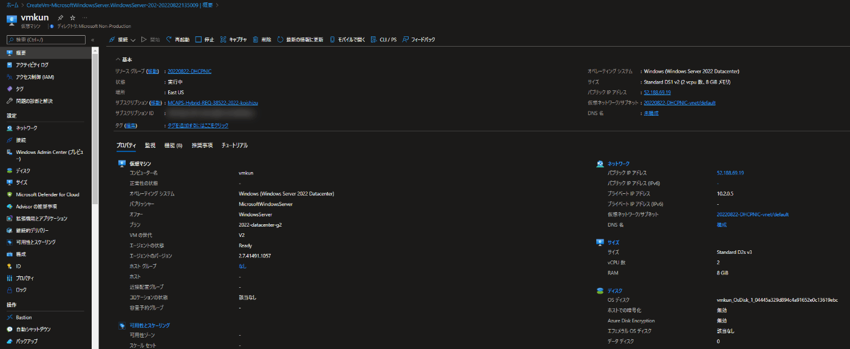Collapse the 基本 (Essentials) section
This screenshot has width=850, height=349.
coord(123,59)
